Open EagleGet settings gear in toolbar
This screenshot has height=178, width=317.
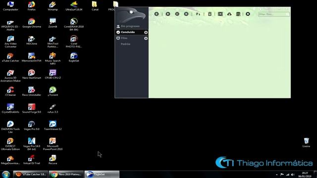click(248, 14)
